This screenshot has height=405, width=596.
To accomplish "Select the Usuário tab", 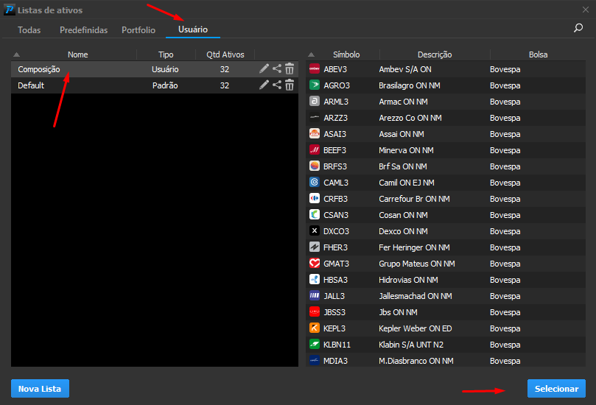I will 193,29.
